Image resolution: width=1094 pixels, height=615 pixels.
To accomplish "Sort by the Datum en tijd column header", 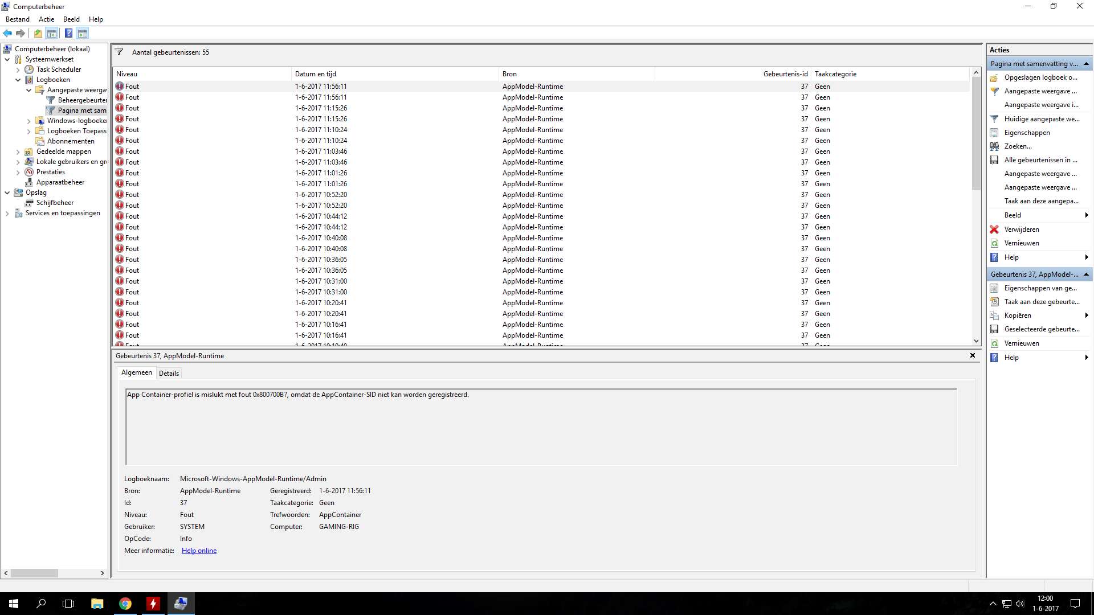I will click(x=315, y=74).
